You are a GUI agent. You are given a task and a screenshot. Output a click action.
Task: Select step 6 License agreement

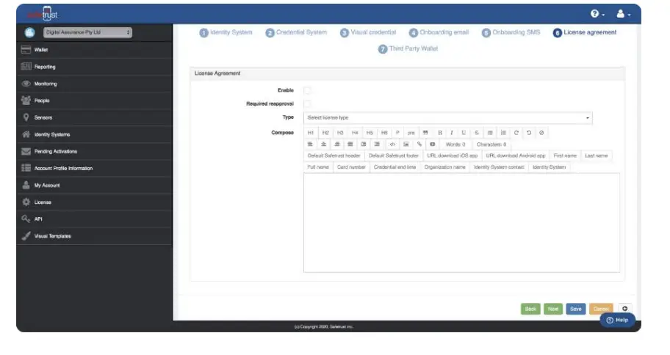[x=585, y=32]
